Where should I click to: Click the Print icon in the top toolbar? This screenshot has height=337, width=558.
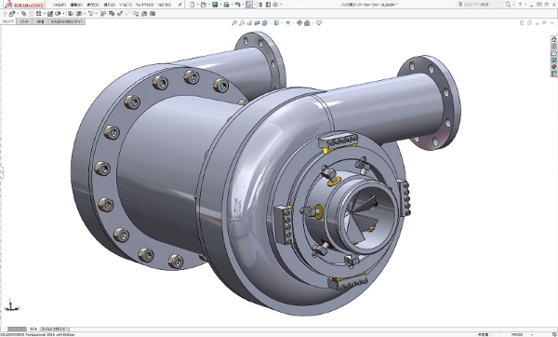(226, 5)
